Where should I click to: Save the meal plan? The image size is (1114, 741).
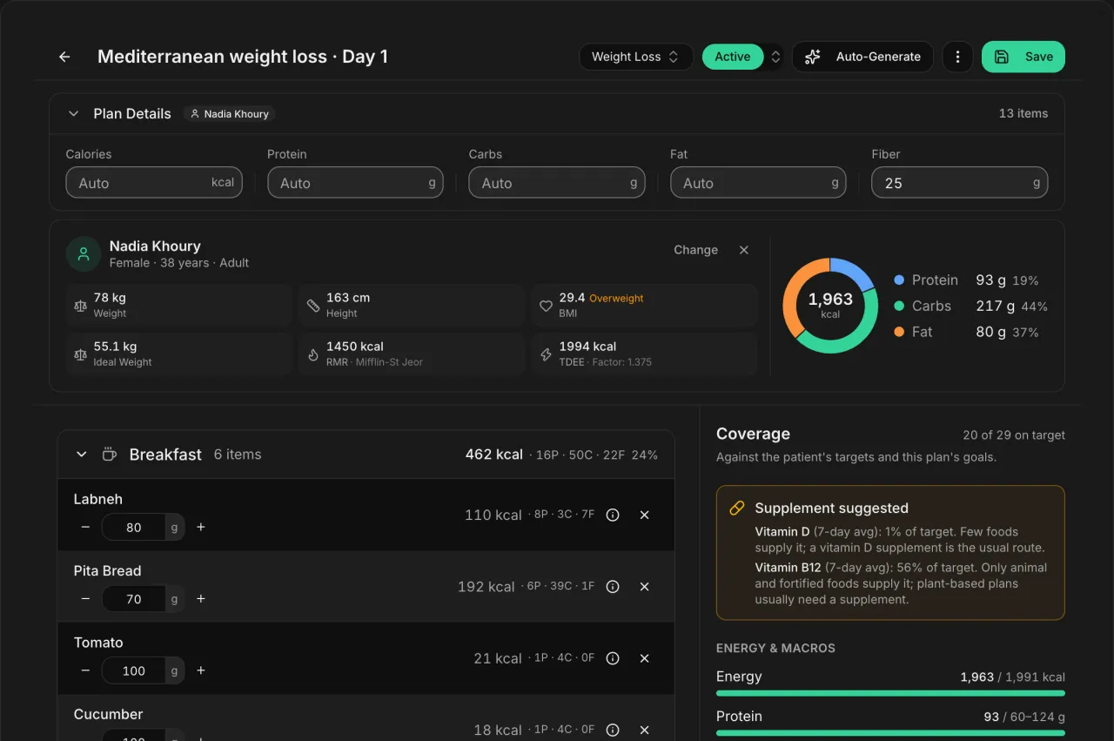click(1023, 57)
